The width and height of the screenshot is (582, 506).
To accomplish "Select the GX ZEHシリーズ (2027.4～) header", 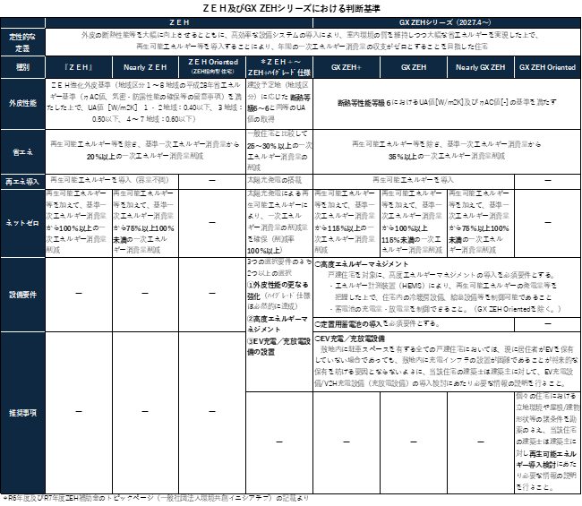I will tap(446, 22).
